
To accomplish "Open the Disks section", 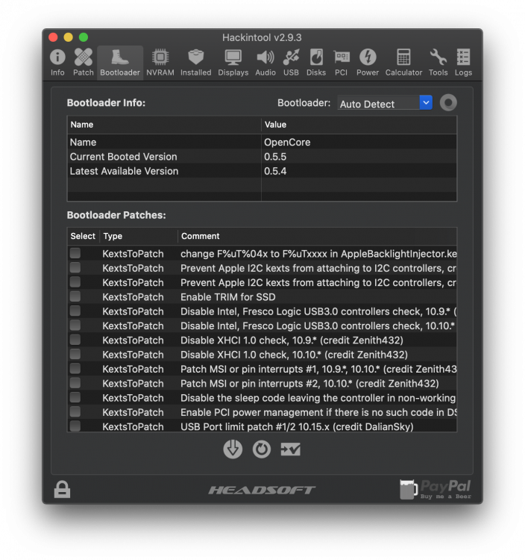I will click(316, 63).
